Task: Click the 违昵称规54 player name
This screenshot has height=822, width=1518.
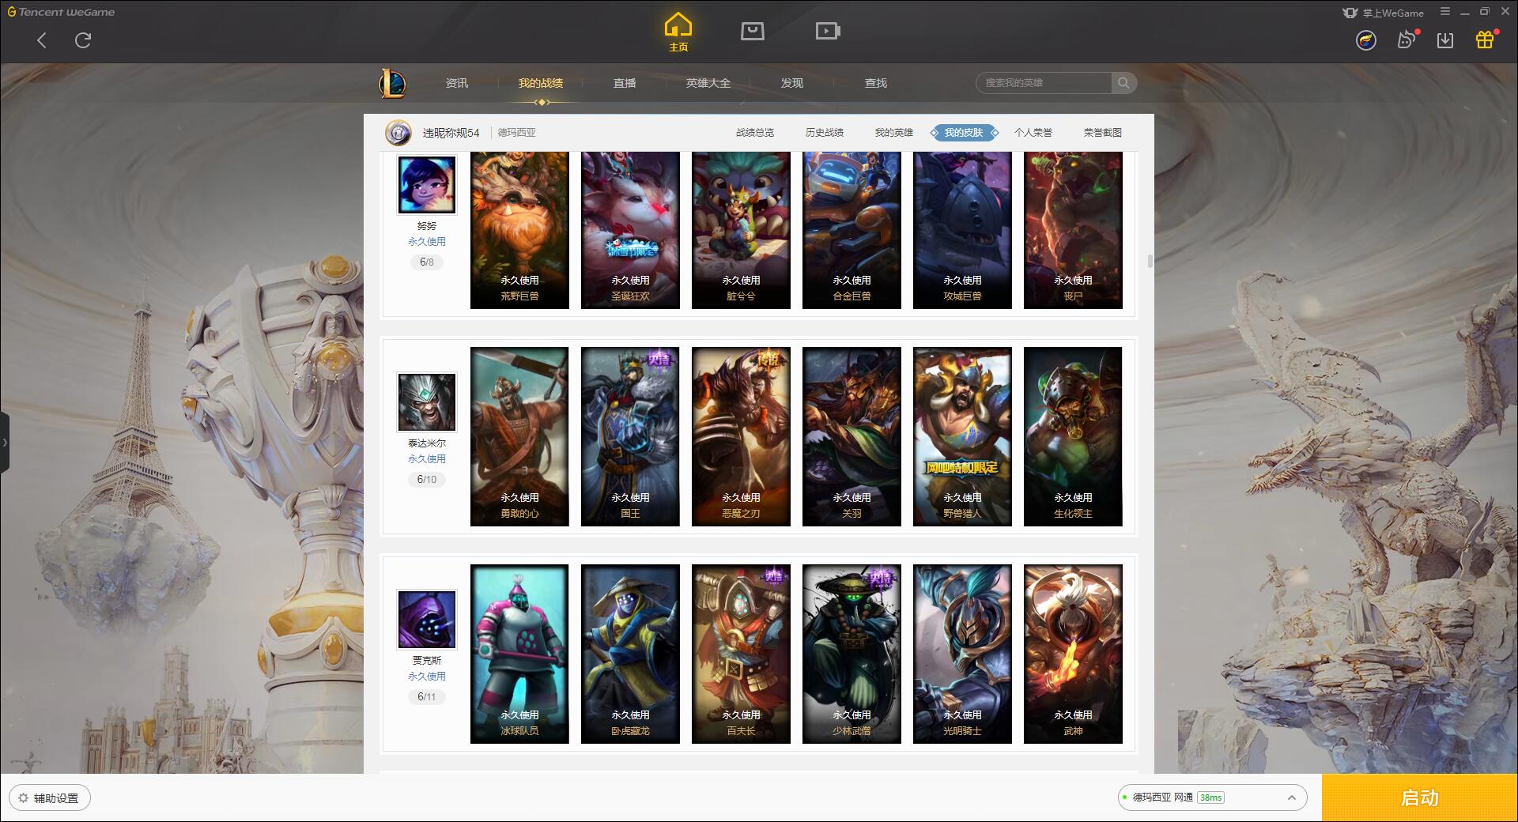Action: tap(451, 133)
